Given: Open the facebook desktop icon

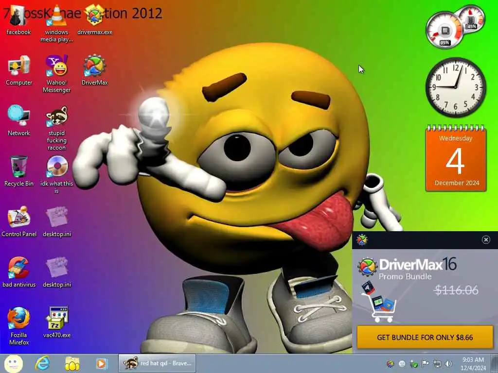Looking at the screenshot, I should pyautogui.click(x=18, y=19).
